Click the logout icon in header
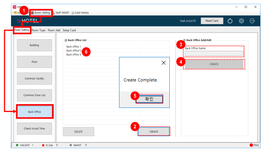 click(252, 21)
